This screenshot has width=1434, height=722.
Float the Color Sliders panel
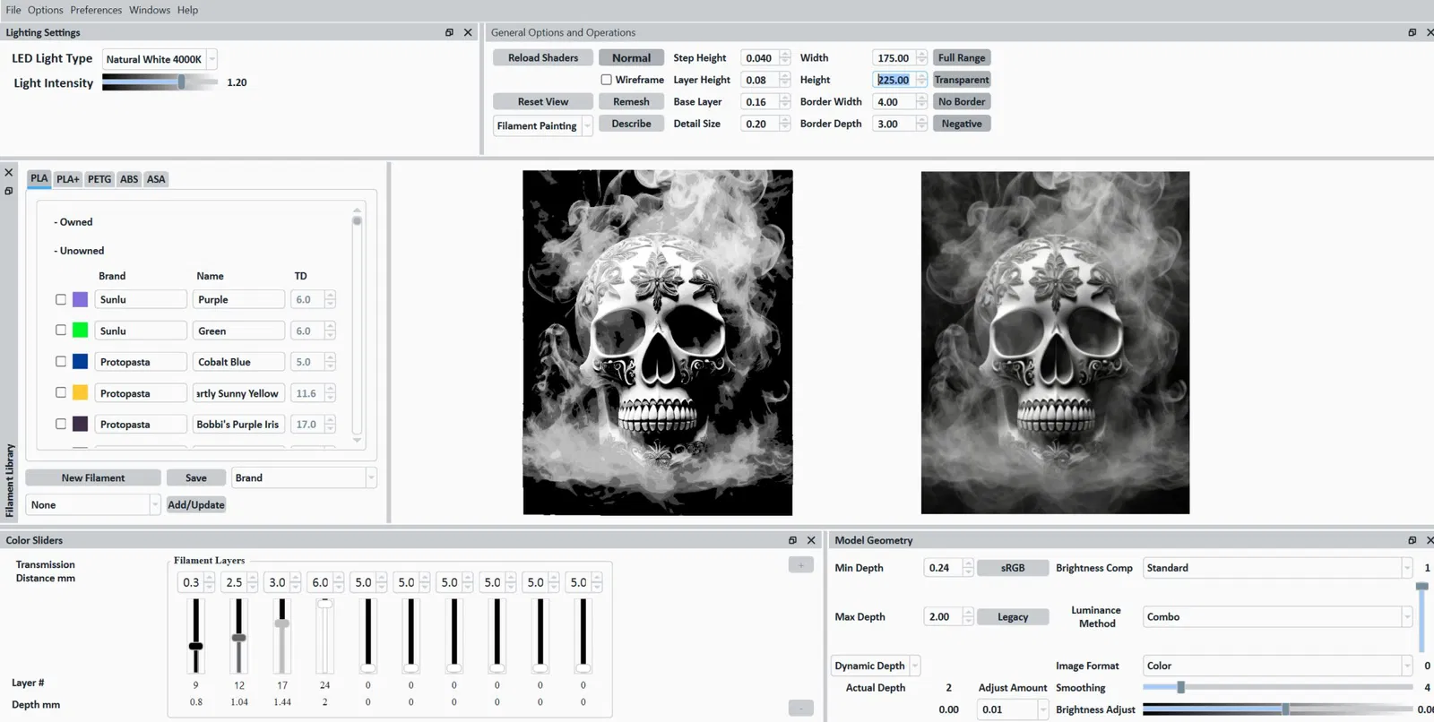(792, 540)
